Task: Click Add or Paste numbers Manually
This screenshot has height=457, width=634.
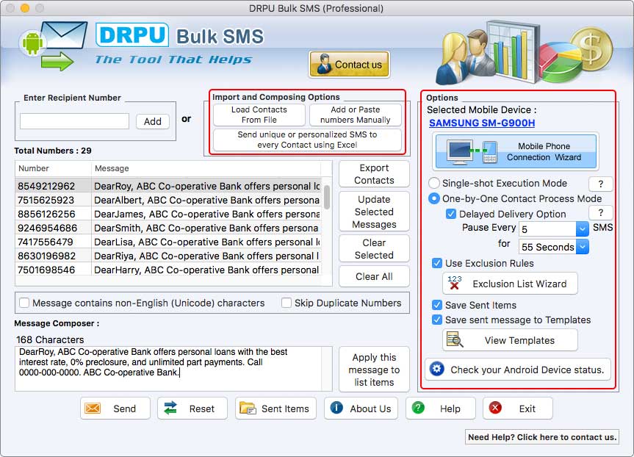Action: pyautogui.click(x=356, y=115)
